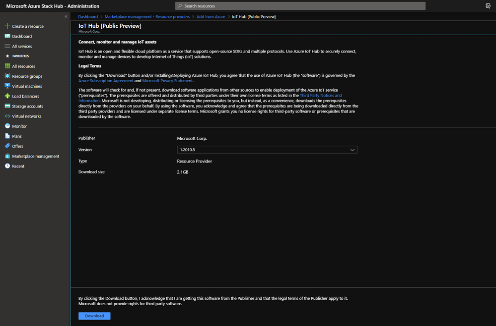Viewport: 496px width, 326px height.
Task: Click the All resources grid icon
Action: pos(7,66)
